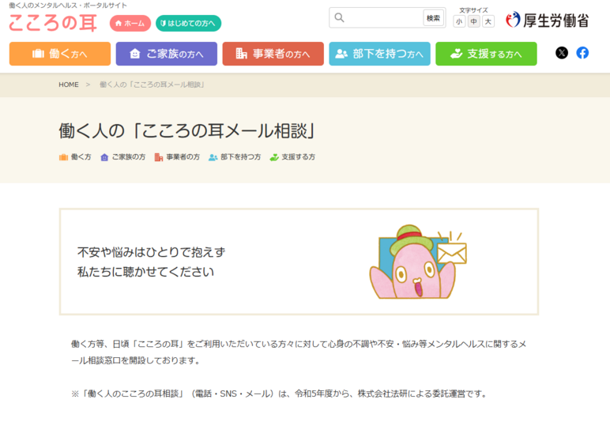This screenshot has height=422, width=610.
Task: Click the ご家族の方 tag under the title
Action: [x=123, y=157]
